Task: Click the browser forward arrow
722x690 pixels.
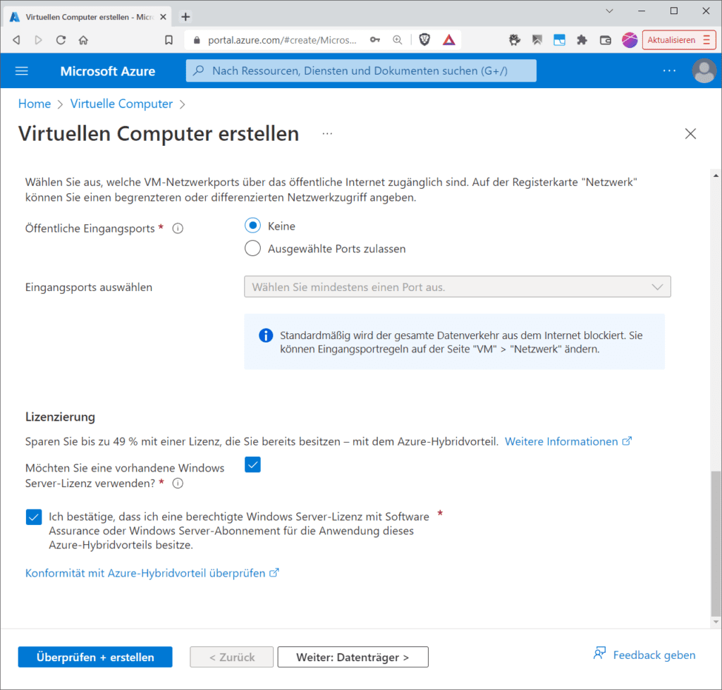Action: [x=39, y=40]
